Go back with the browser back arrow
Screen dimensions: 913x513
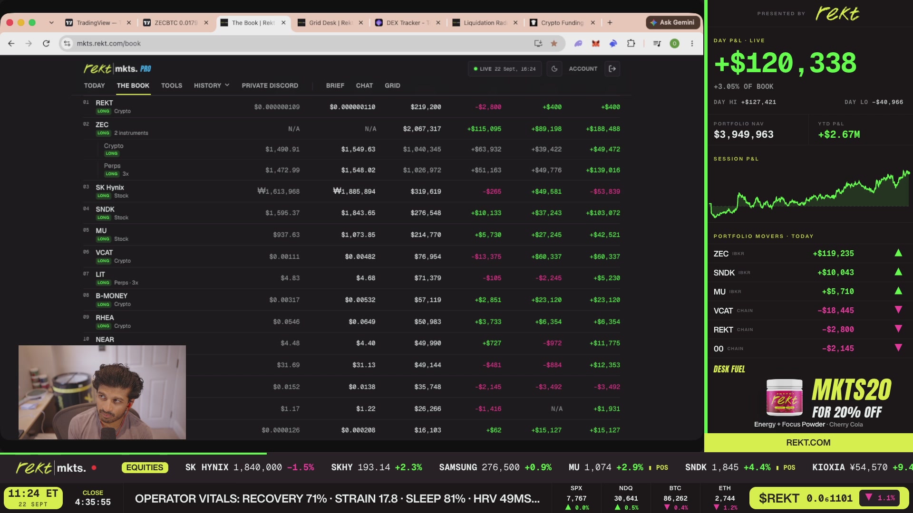click(x=11, y=43)
